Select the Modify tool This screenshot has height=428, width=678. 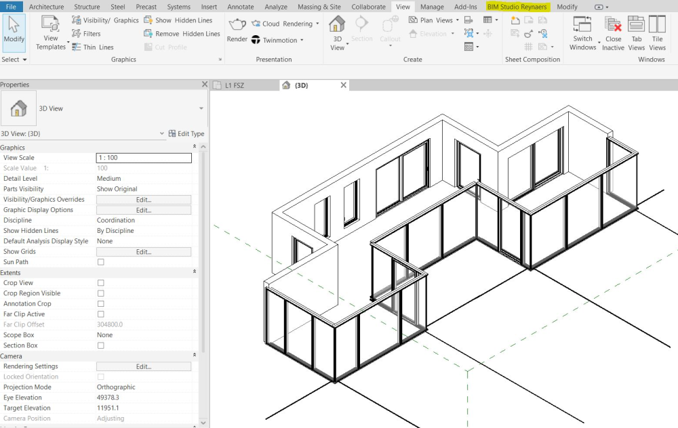click(x=14, y=31)
